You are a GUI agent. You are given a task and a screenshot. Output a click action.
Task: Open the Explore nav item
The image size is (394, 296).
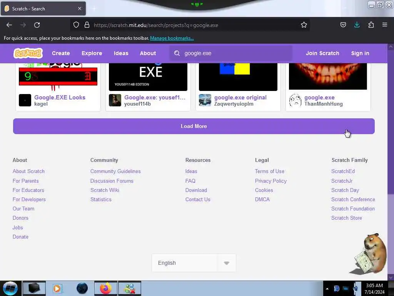92,53
